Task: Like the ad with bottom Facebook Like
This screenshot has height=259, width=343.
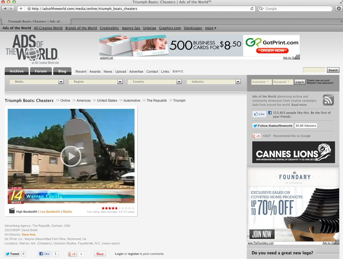Action: pos(44,254)
